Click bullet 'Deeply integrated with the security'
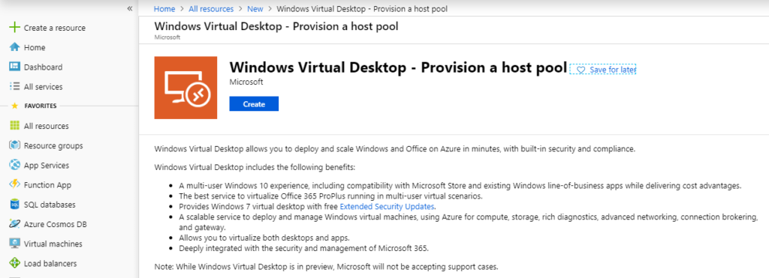 [303, 248]
